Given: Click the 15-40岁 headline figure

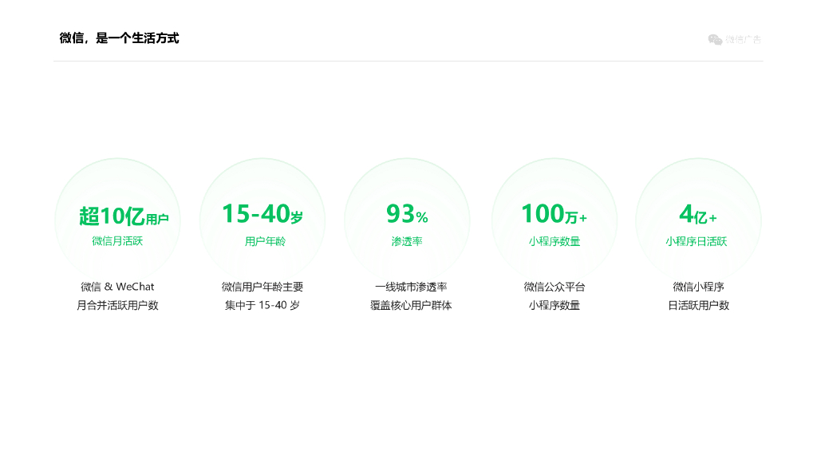Looking at the screenshot, I should click(x=262, y=214).
